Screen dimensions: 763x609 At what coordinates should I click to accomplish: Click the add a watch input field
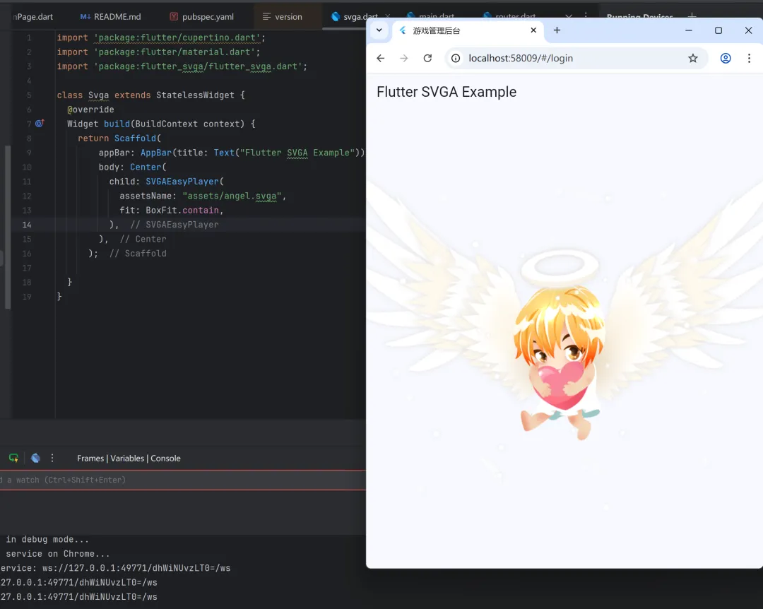(183, 480)
